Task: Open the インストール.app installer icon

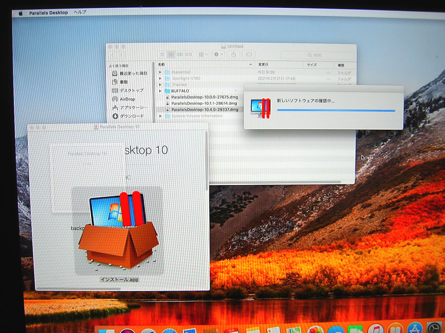Action: click(x=118, y=232)
